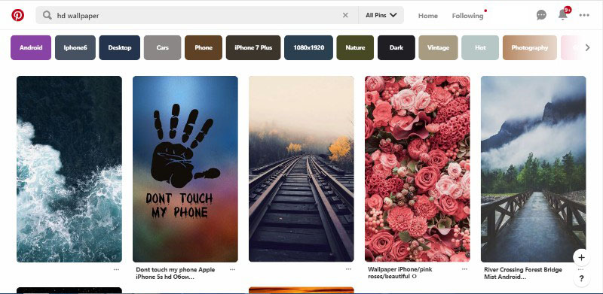Select the Cars category chip
Image resolution: width=603 pixels, height=294 pixels.
pyautogui.click(x=162, y=47)
